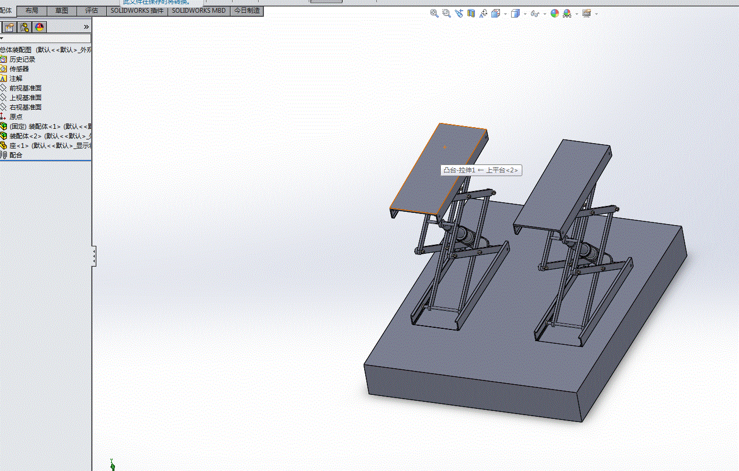Image resolution: width=739 pixels, height=471 pixels.
Task: Click the Hide/Show Items glasses icon
Action: [535, 13]
